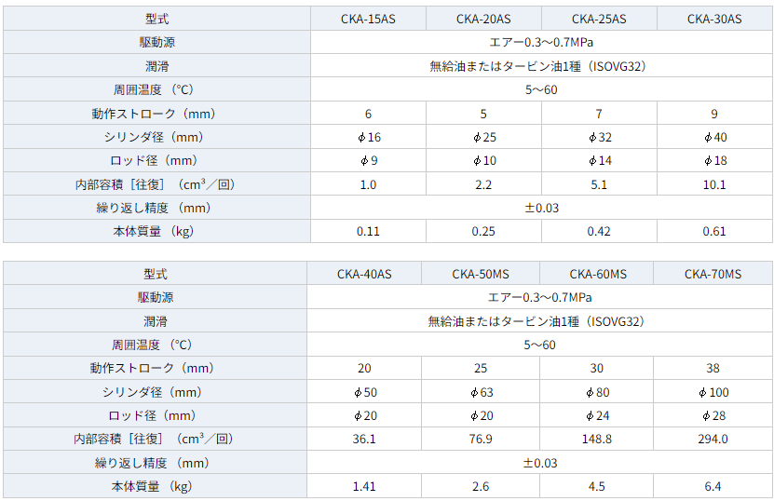Select the φ63 cylinder diameter cell

click(481, 392)
